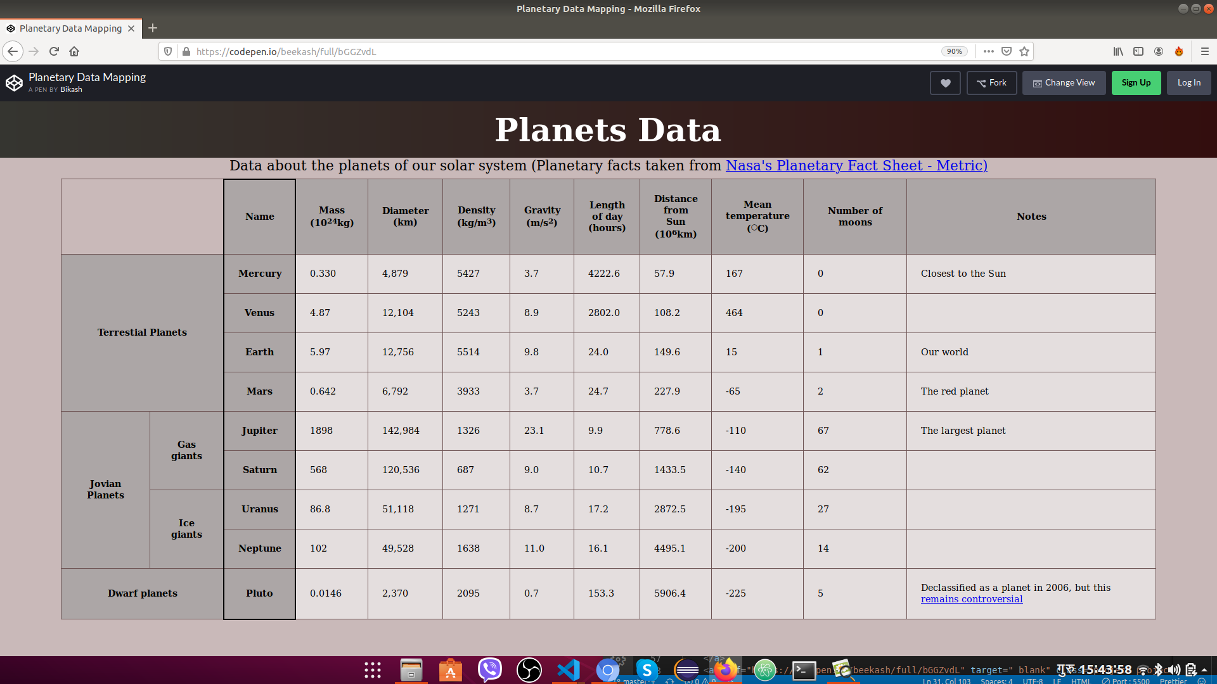Open the shield tracking protection icon
This screenshot has width=1217, height=684.
[168, 51]
